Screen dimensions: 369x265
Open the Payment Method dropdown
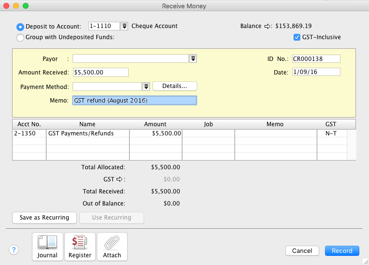tap(146, 87)
